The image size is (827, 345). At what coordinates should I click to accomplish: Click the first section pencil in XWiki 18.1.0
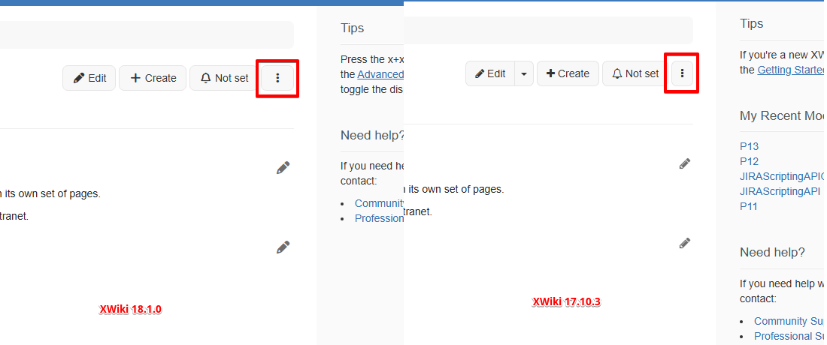(x=283, y=168)
